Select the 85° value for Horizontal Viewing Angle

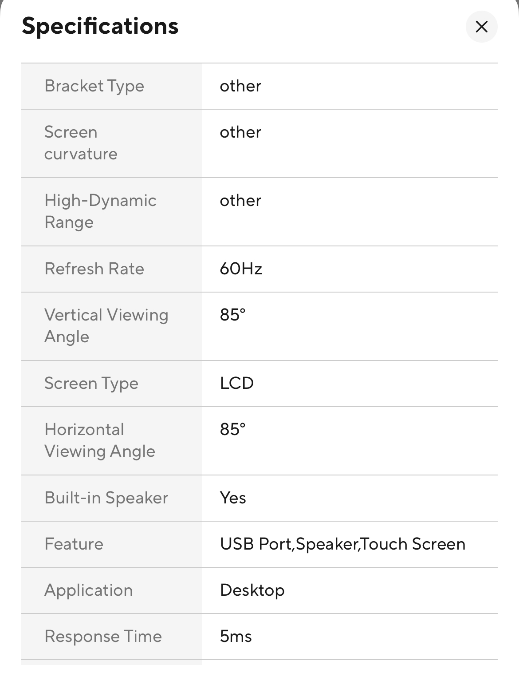(232, 430)
